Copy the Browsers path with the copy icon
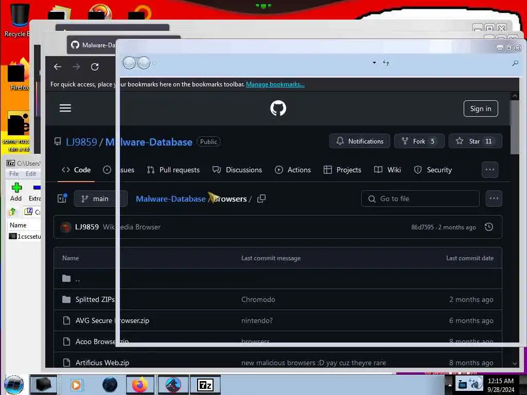 pos(261,199)
